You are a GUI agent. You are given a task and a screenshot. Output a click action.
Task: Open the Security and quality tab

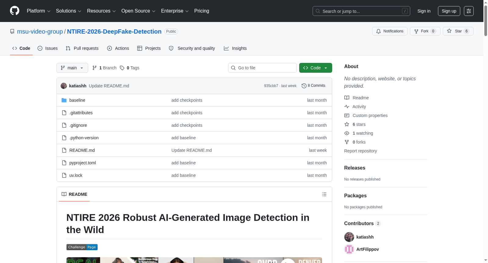[x=192, y=48]
